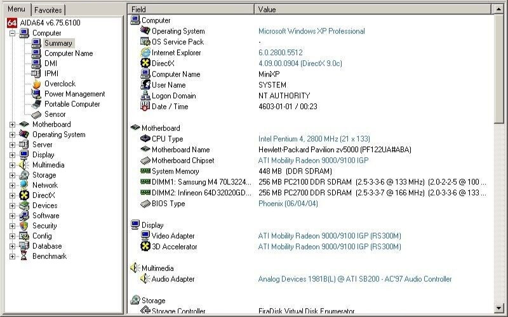Open the Microsoft Windows XP Professional link
This screenshot has height=317, width=508.
click(x=311, y=31)
